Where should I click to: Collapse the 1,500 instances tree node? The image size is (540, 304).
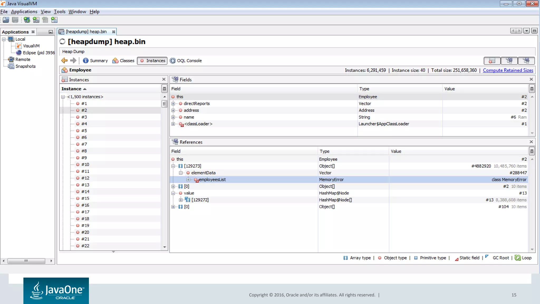(63, 97)
